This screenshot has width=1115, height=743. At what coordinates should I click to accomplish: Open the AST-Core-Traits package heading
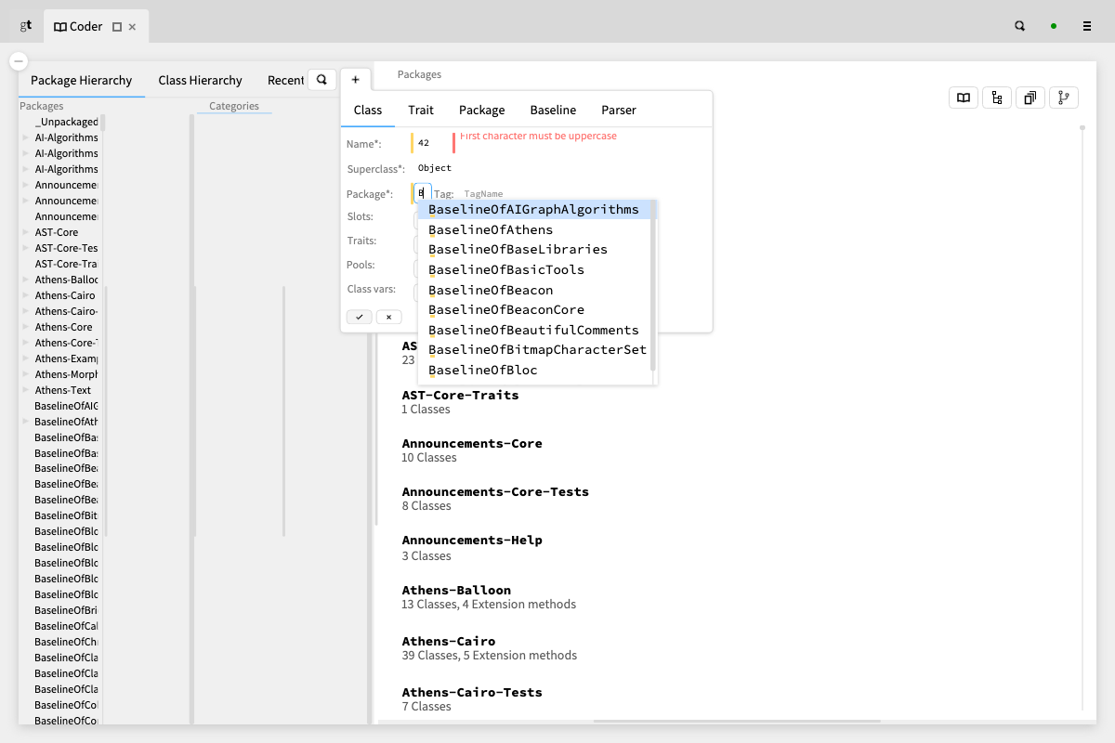click(461, 395)
